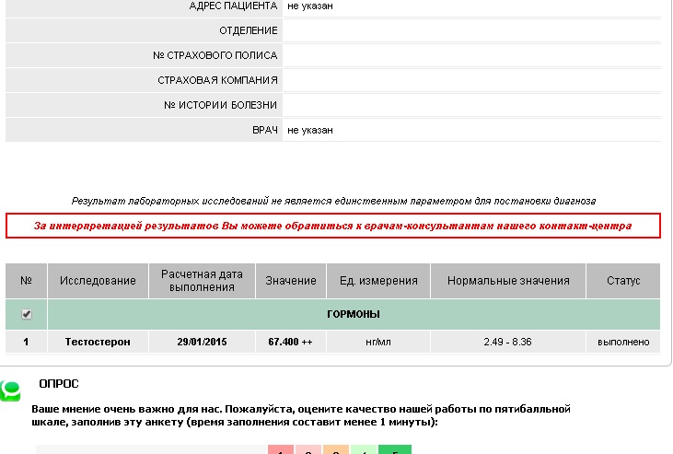Click the выполнено status cell
Screen dimensions: 673x454
coord(623,342)
